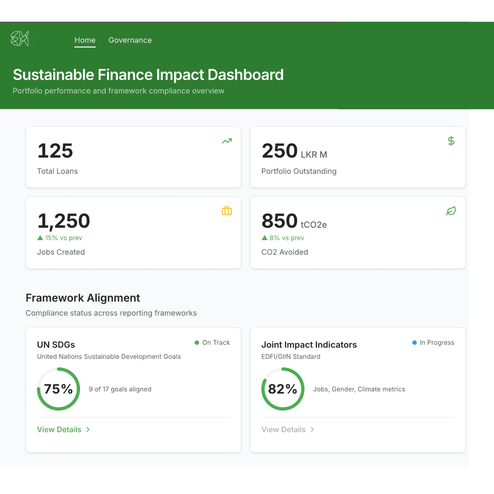Click the leaf logo in the header
The image size is (494, 494).
point(20,38)
